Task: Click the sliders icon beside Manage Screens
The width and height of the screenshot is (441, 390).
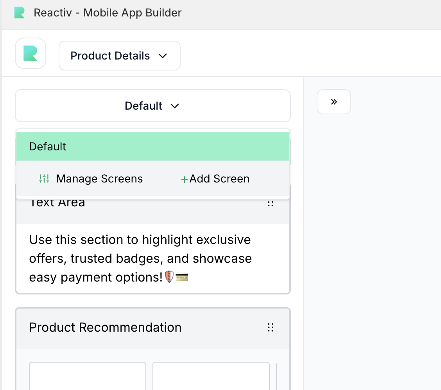Action: point(44,179)
